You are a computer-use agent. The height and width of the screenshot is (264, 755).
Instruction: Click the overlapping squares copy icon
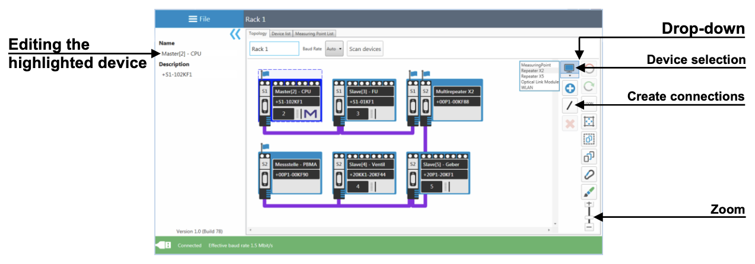pyautogui.click(x=589, y=156)
